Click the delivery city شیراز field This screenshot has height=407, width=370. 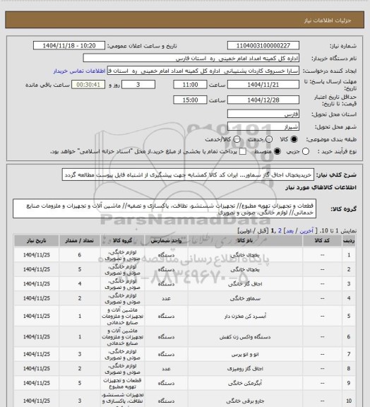point(263,126)
